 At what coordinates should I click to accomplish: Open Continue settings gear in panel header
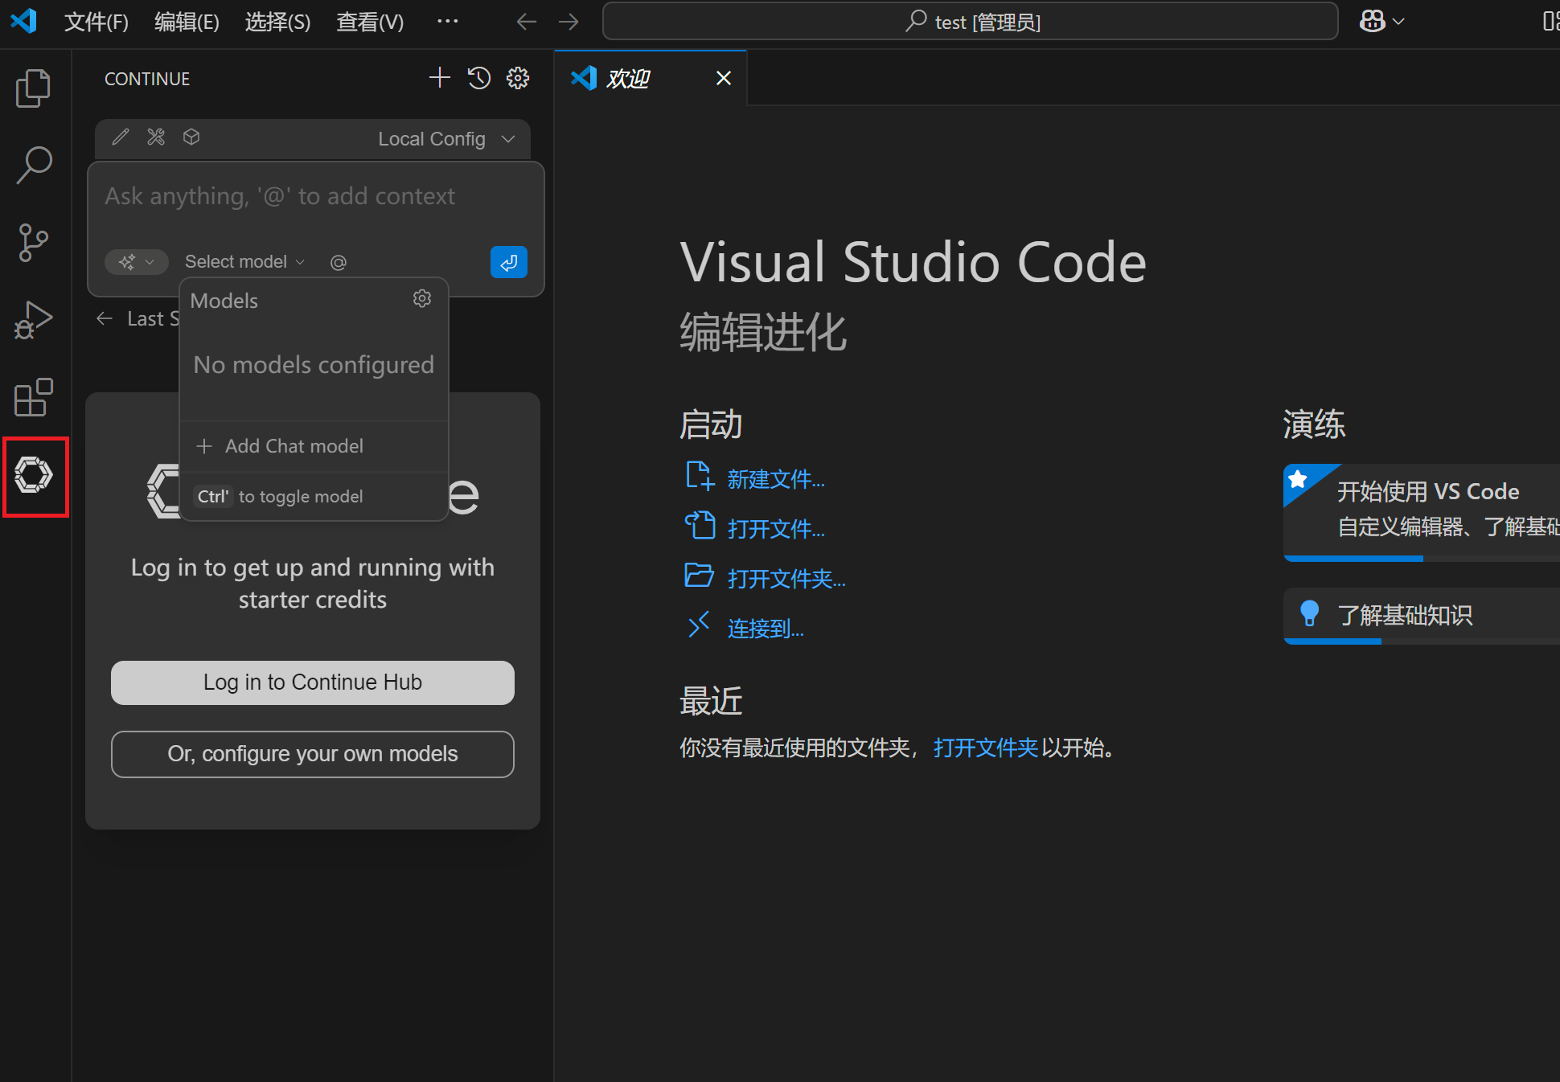(x=517, y=78)
